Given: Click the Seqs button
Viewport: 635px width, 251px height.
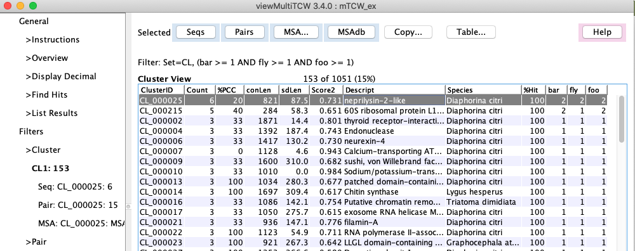Looking at the screenshot, I should (196, 32).
